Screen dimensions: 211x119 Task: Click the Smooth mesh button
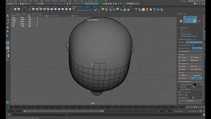click(184, 60)
